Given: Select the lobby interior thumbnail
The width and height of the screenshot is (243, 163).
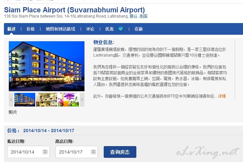Looking at the screenshot, I should pyautogui.click(x=47, y=100).
